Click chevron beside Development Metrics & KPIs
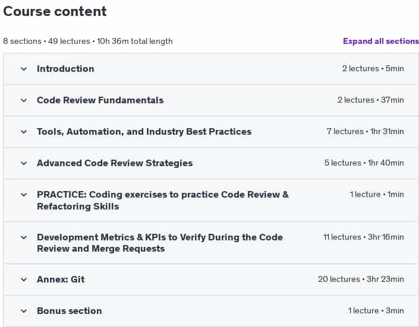 click(x=24, y=237)
